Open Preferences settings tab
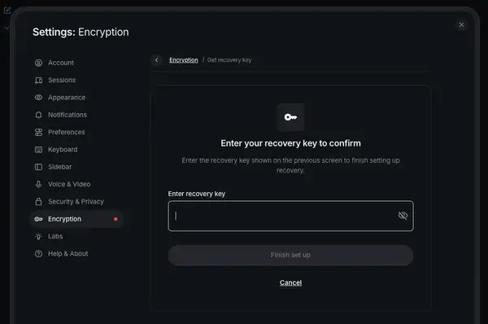Screen dimensions: 488x324 coord(76,132)
